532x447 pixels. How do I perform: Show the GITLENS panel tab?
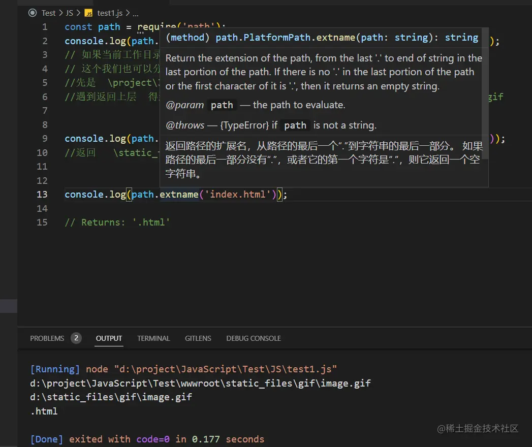click(198, 338)
